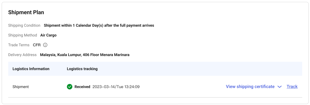Open the View shipping certificate link
The width and height of the screenshot is (310, 105).
tap(250, 87)
